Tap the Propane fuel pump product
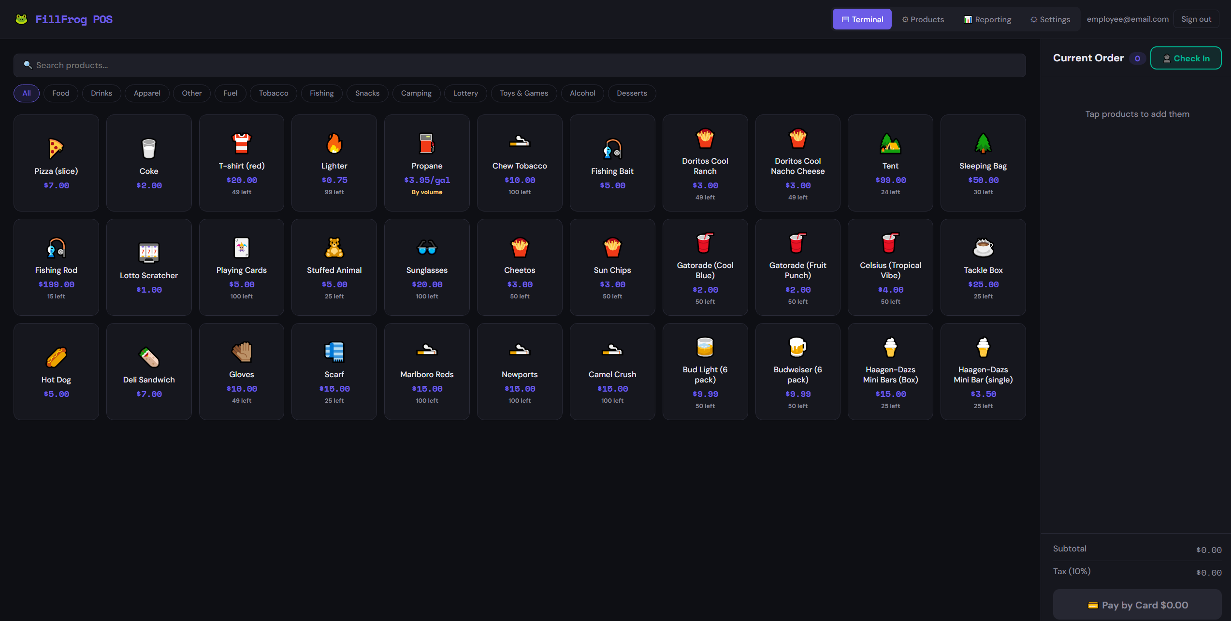The image size is (1231, 621). (x=427, y=163)
